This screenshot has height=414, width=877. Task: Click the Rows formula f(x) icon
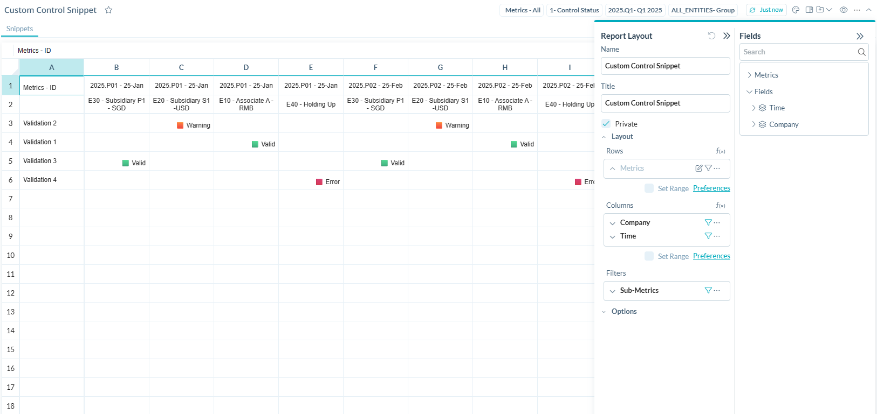(721, 151)
